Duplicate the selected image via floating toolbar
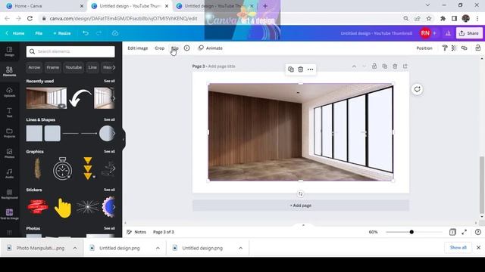The image size is (485, 272). pyautogui.click(x=291, y=70)
